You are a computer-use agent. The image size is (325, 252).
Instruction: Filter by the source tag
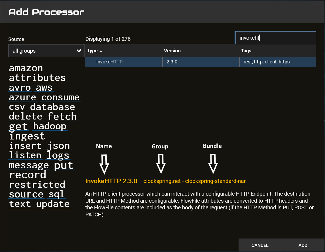tap(26, 194)
